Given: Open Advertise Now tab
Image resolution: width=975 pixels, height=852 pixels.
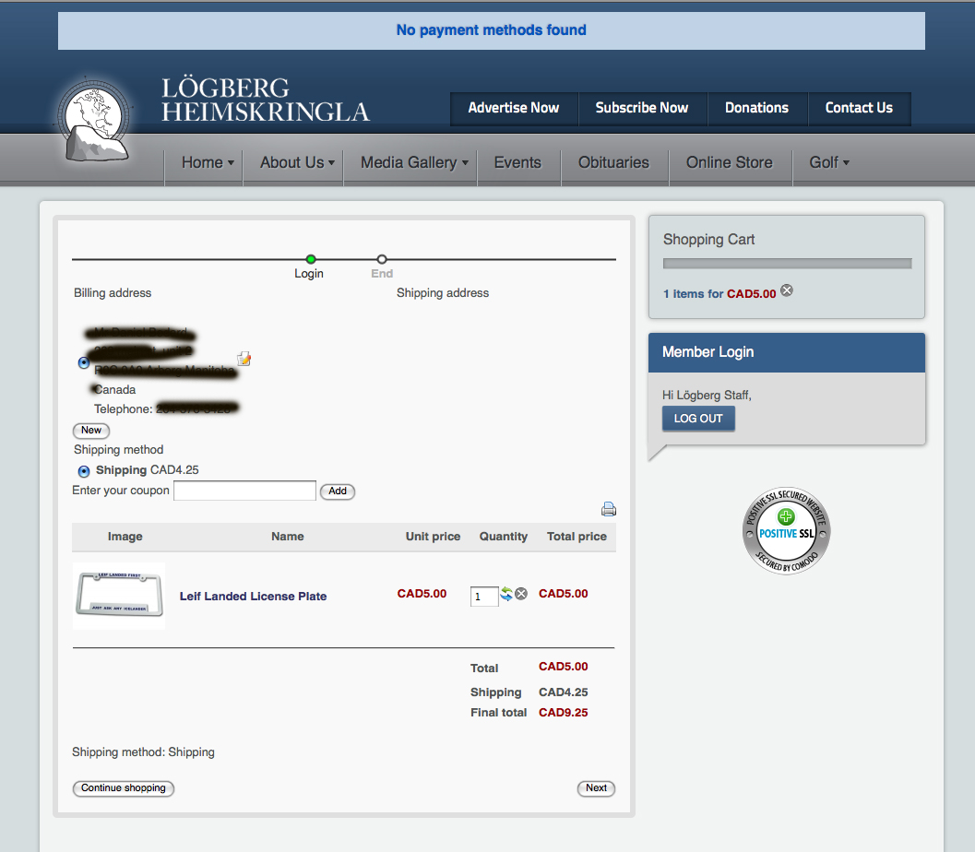Looking at the screenshot, I should 514,108.
